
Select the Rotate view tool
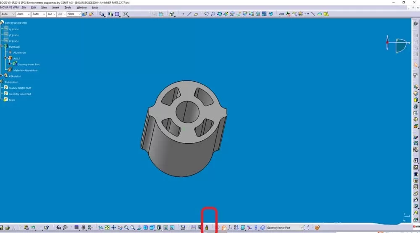pos(120,228)
